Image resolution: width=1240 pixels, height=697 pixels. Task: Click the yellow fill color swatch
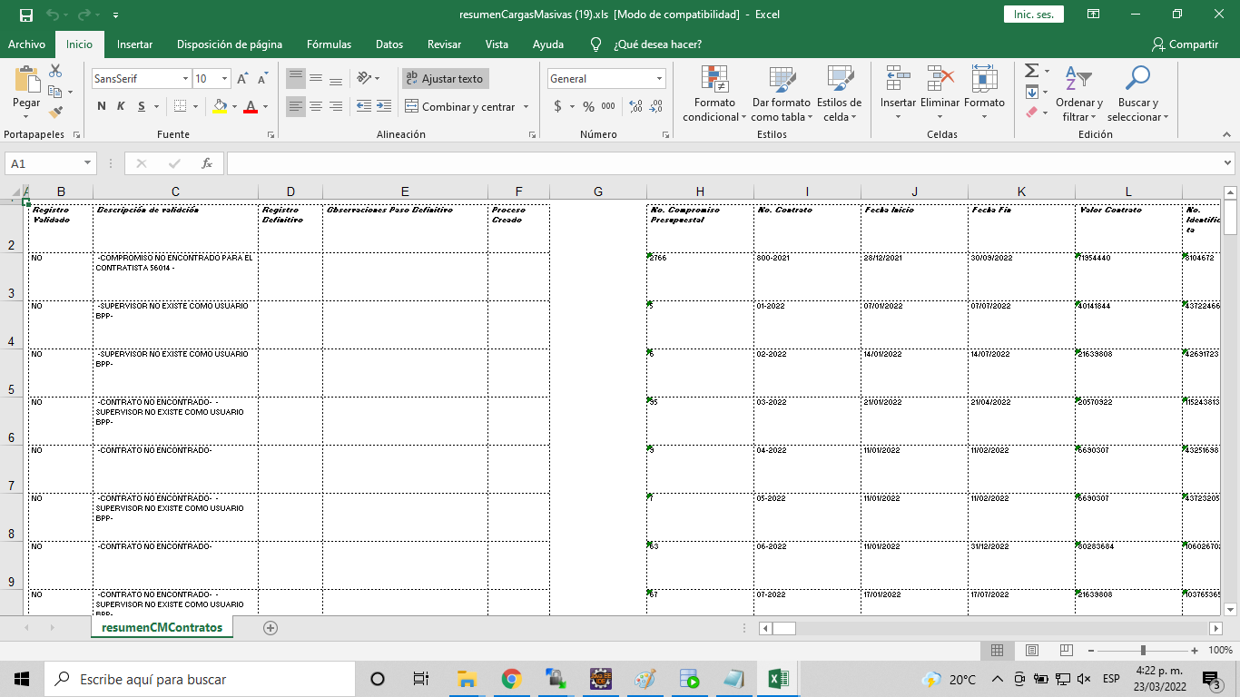click(x=219, y=106)
